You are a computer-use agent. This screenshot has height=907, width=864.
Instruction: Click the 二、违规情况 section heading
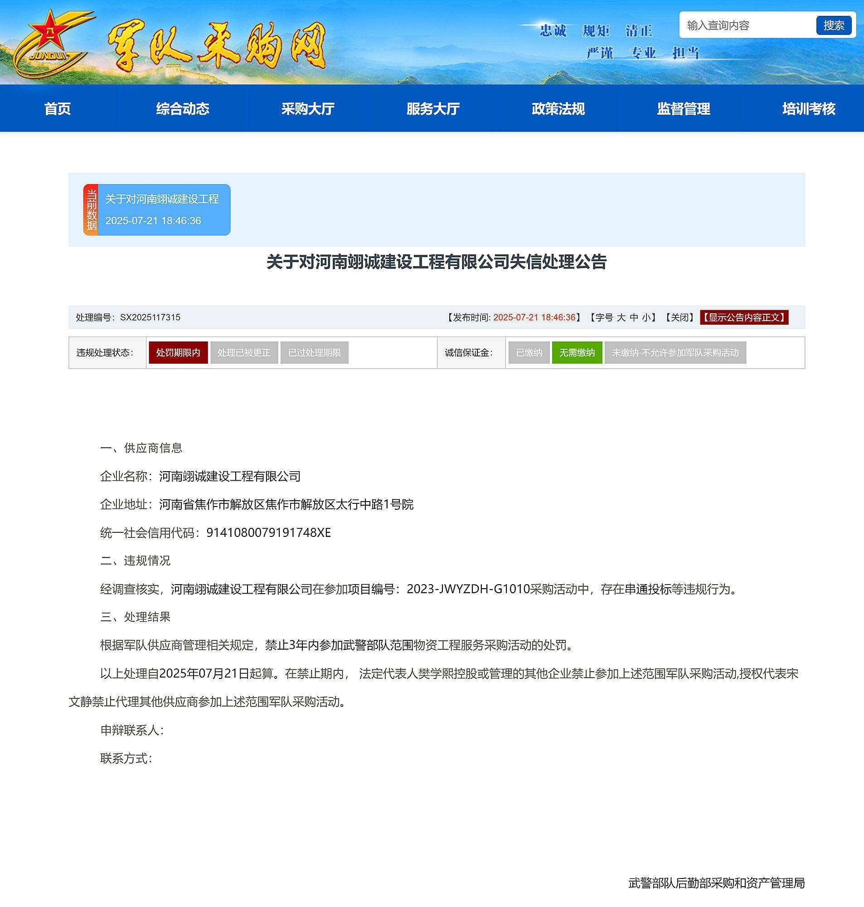tap(136, 561)
